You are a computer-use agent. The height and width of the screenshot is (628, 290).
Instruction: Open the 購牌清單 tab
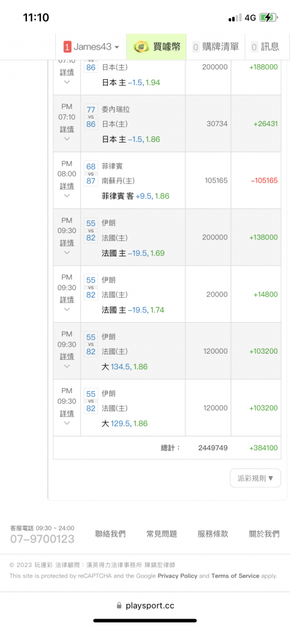[215, 47]
